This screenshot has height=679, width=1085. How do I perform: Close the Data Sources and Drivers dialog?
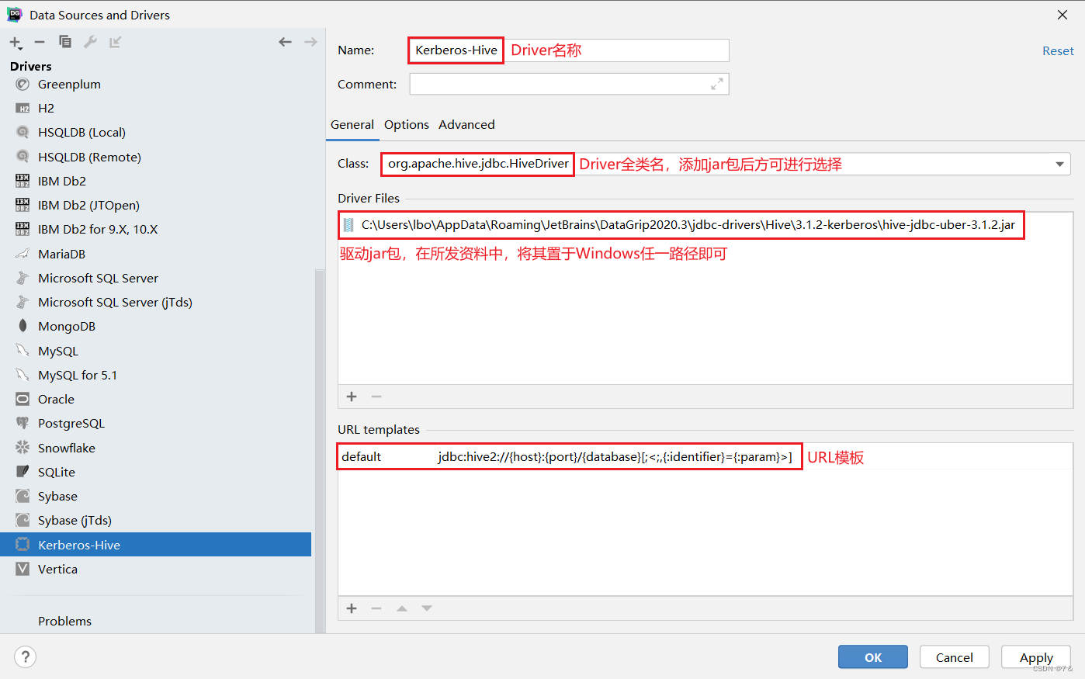pyautogui.click(x=1062, y=15)
